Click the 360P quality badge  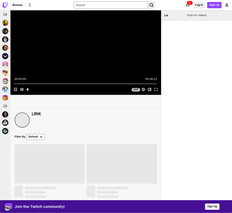click(x=136, y=90)
